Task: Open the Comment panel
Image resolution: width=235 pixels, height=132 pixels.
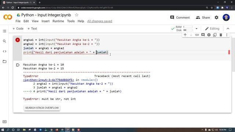Action: pos(180,18)
